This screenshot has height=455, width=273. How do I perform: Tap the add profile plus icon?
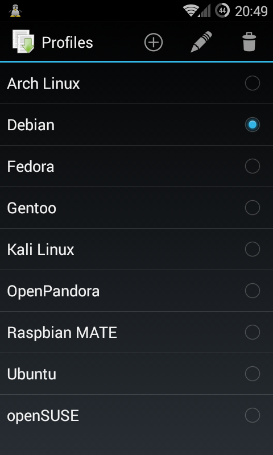154,42
